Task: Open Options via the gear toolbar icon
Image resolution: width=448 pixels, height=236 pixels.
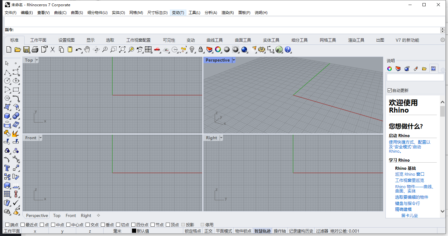Action: pos(262,49)
